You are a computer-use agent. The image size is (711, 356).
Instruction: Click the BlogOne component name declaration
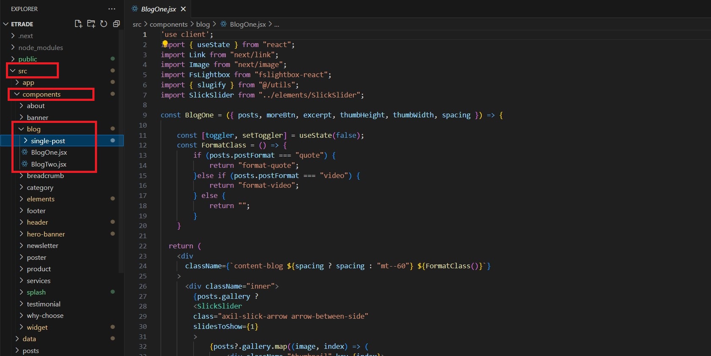(199, 115)
